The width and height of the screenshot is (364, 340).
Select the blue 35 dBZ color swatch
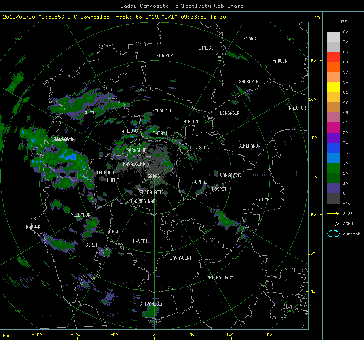coord(333,148)
